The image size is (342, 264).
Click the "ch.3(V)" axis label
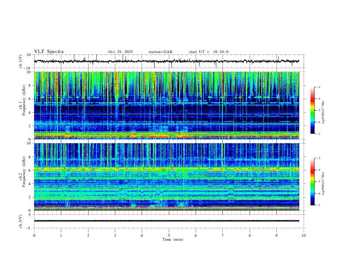(21, 221)
